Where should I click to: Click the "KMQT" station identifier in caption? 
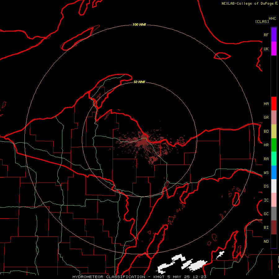pyautogui.click(x=159, y=277)
